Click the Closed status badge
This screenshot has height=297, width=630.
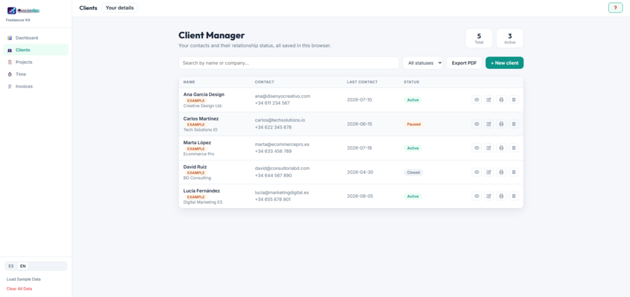coord(414,172)
